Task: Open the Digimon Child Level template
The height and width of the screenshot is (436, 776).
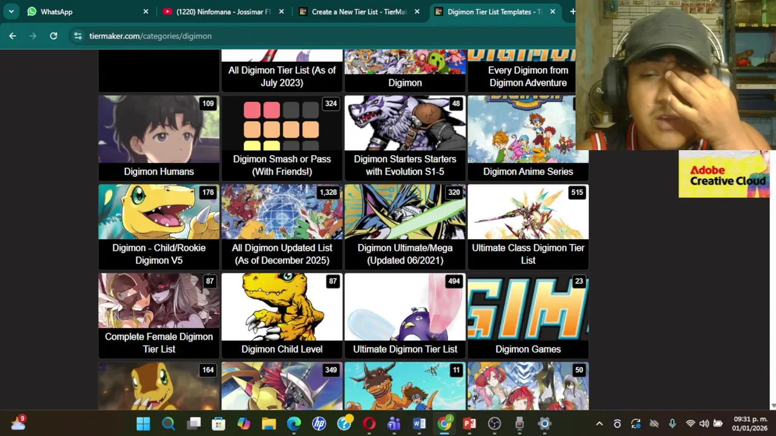Action: click(x=282, y=315)
